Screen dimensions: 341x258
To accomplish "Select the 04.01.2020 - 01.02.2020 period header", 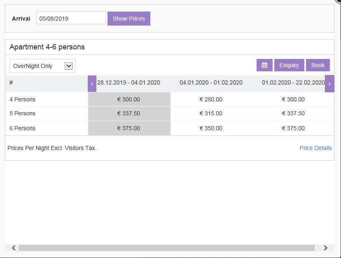I will click(x=211, y=82).
